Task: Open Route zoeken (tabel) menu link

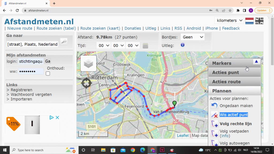Action: (56, 28)
